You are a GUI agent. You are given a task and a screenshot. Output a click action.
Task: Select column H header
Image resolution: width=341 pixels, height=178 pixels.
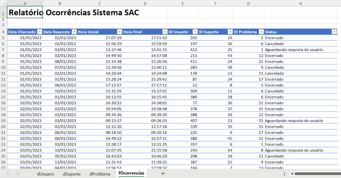point(301,3)
